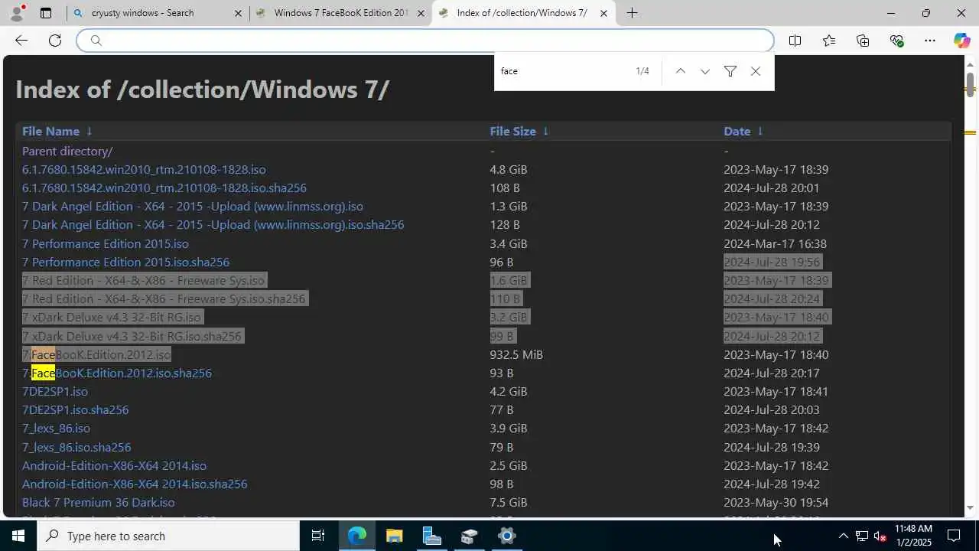Click the muted volume tray icon
979x551 pixels.
click(880, 536)
